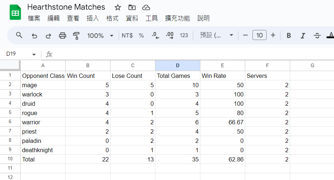The width and height of the screenshot is (334, 180).
Task: Toggle strikethrough formatting
Action: click(x=317, y=35)
